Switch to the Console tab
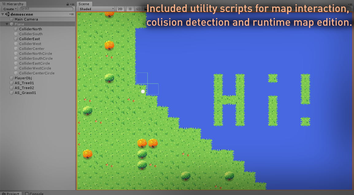 pyautogui.click(x=34, y=193)
